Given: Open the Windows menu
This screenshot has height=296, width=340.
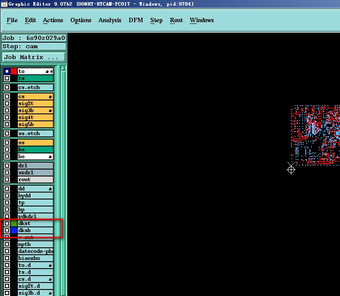Looking at the screenshot, I should [x=201, y=20].
